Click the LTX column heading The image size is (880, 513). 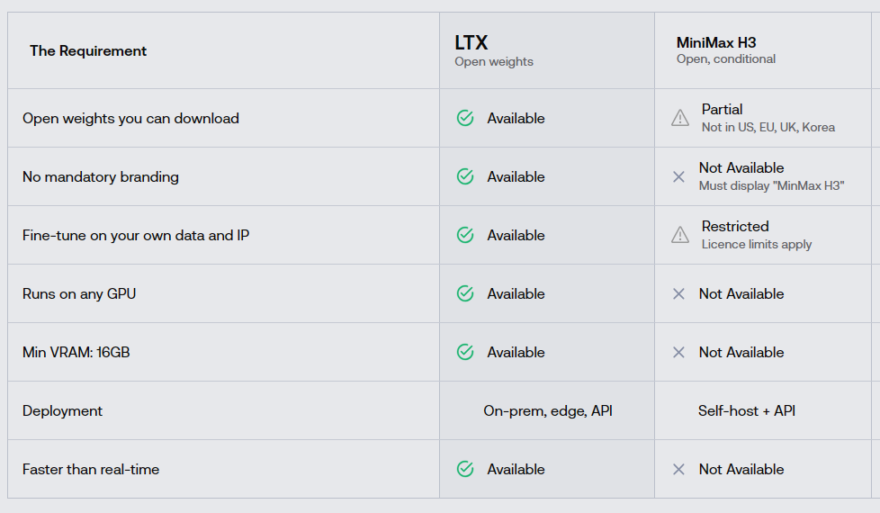coord(471,42)
